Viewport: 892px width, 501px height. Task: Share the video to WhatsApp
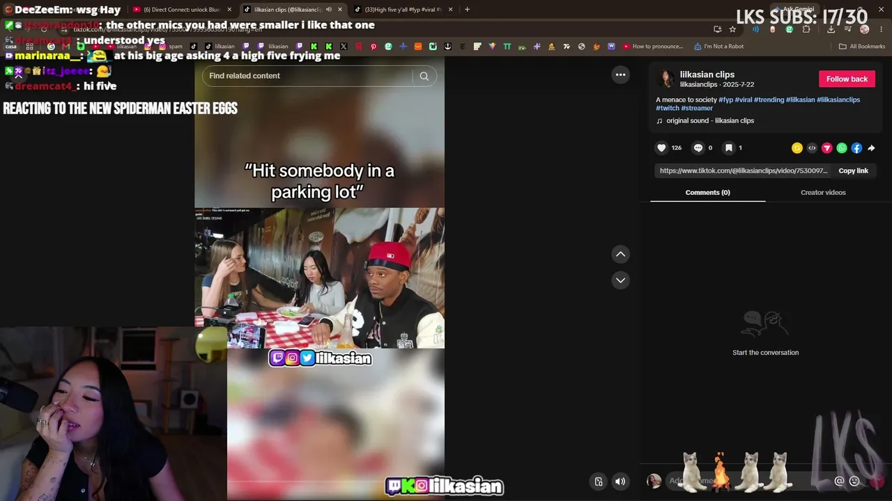(x=842, y=148)
